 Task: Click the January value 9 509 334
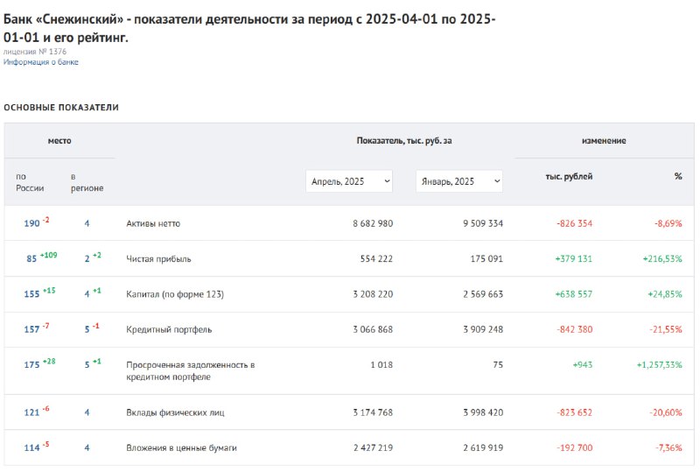pos(483,223)
